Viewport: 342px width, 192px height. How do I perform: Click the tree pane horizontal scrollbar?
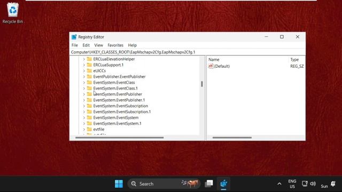click(x=119, y=138)
